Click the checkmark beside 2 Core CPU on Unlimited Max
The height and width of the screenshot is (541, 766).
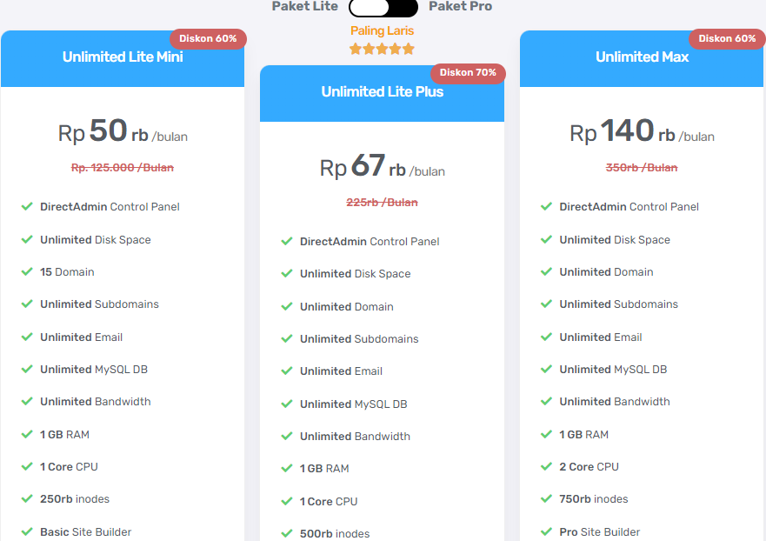[545, 467]
